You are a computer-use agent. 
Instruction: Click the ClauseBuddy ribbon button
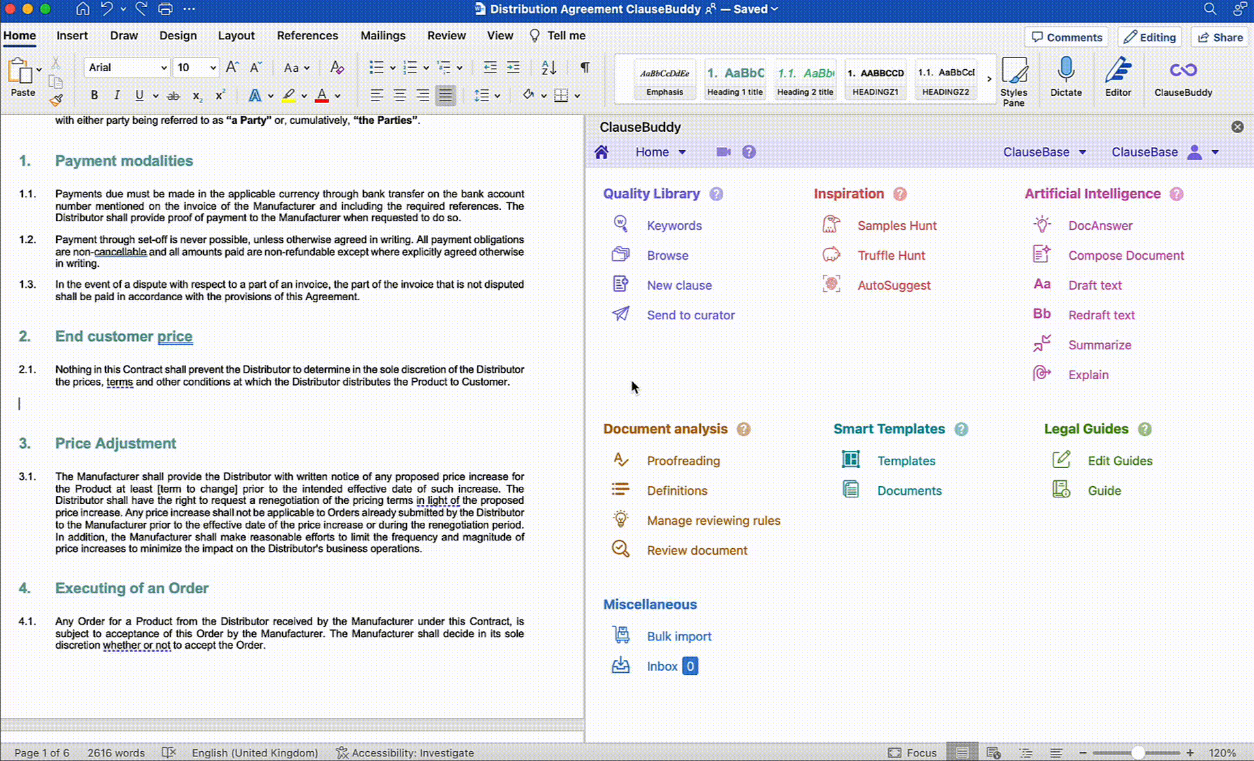pos(1183,78)
